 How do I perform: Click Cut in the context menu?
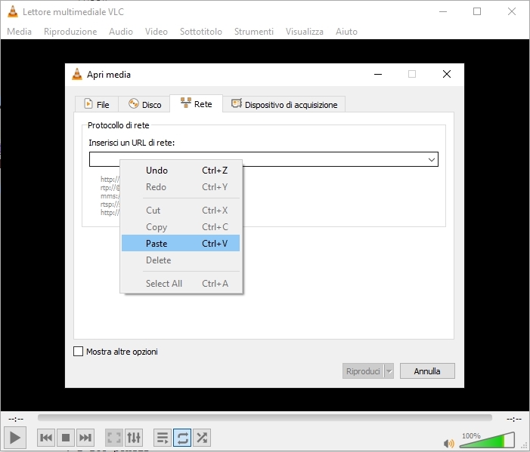(181, 210)
